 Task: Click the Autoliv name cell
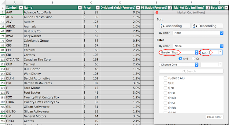click(x=53, y=22)
